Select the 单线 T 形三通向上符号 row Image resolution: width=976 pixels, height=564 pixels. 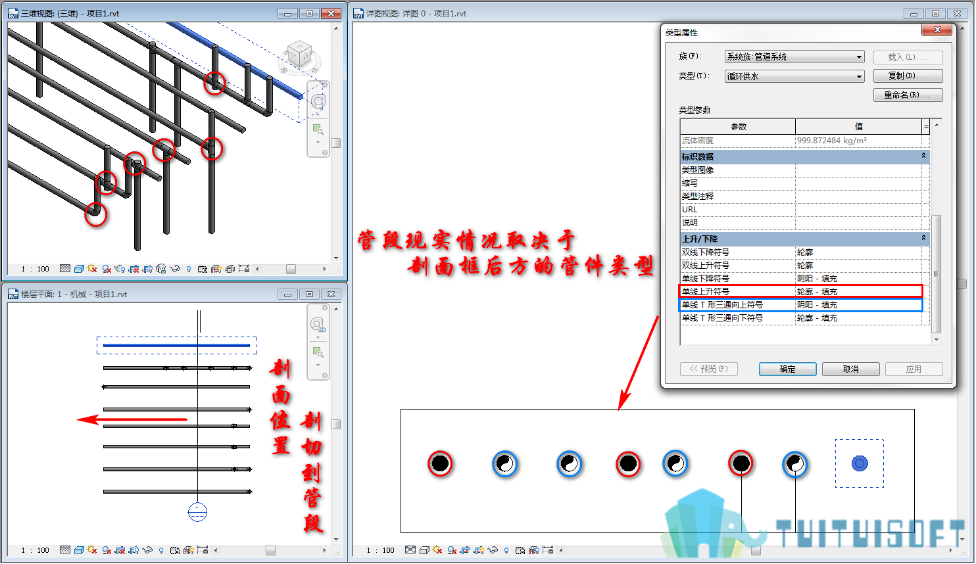(801, 304)
